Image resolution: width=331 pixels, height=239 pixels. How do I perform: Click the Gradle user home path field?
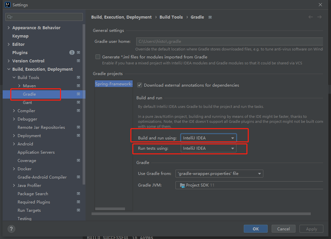(230, 41)
